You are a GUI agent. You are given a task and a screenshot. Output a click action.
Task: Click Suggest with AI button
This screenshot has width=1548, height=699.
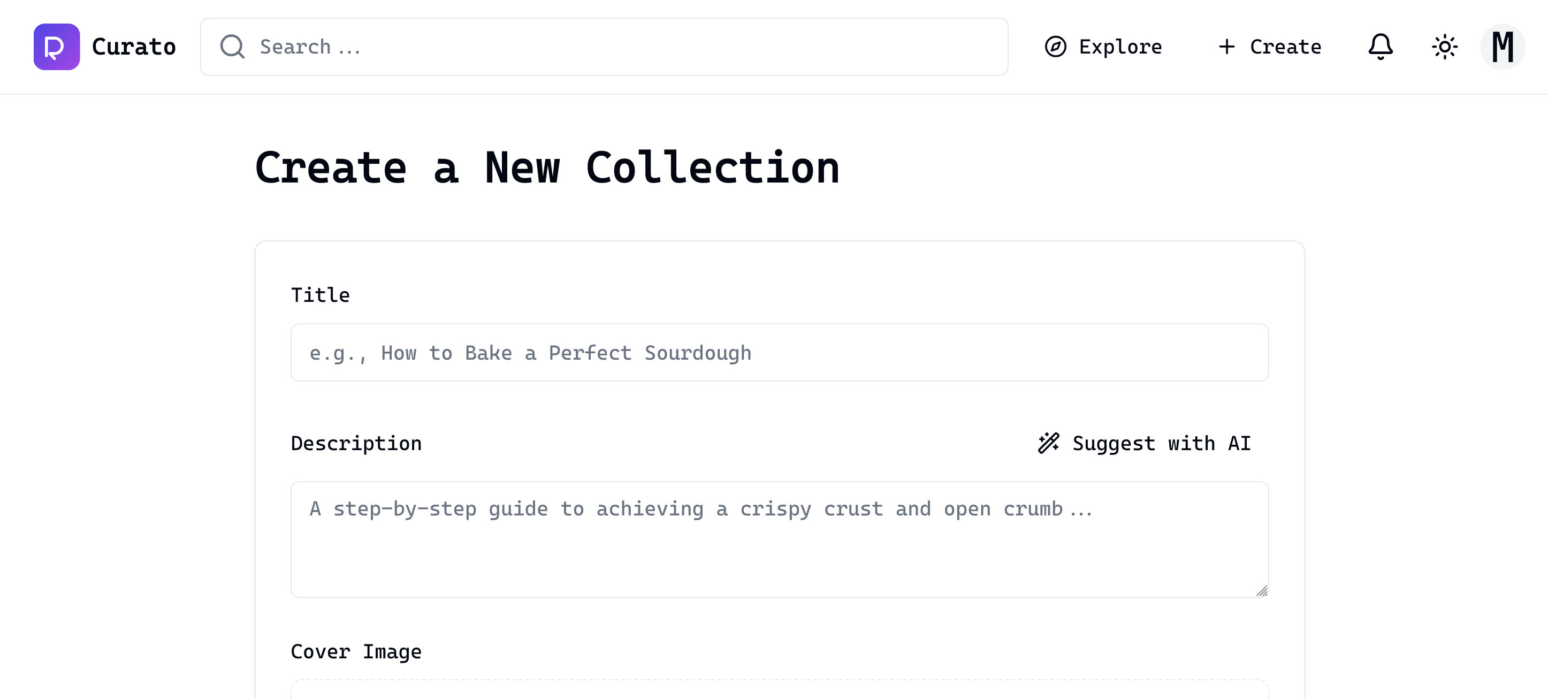point(1144,443)
